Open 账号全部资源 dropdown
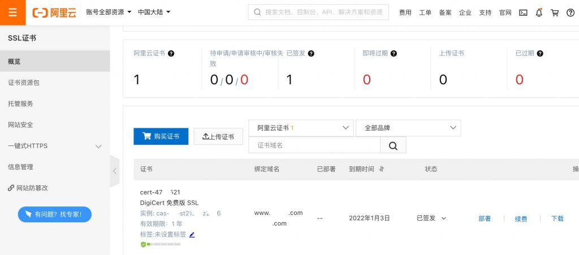Image resolution: width=579 pixels, height=255 pixels. [109, 12]
